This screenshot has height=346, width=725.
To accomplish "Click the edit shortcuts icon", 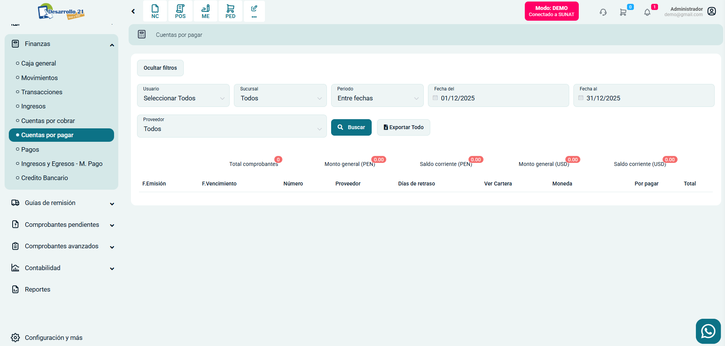I will click(254, 11).
